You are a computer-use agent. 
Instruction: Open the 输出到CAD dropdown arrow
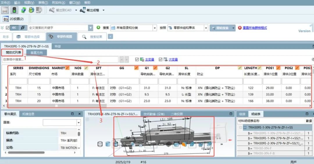coord(76,10)
